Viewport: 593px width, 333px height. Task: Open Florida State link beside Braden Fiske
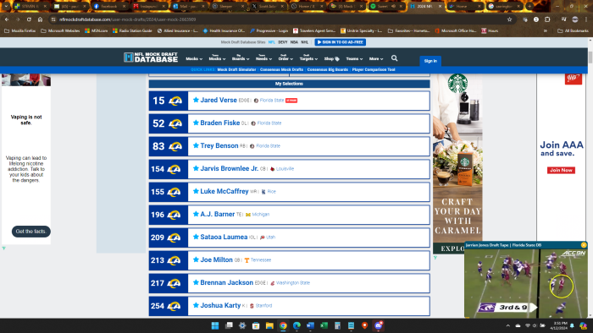tap(269, 123)
